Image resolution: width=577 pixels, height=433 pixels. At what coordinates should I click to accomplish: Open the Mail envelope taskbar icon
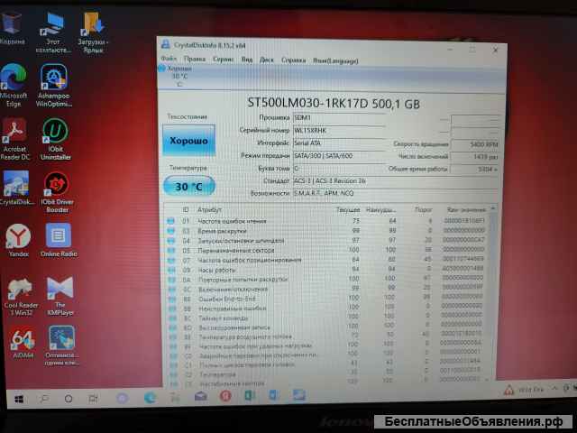(x=200, y=397)
